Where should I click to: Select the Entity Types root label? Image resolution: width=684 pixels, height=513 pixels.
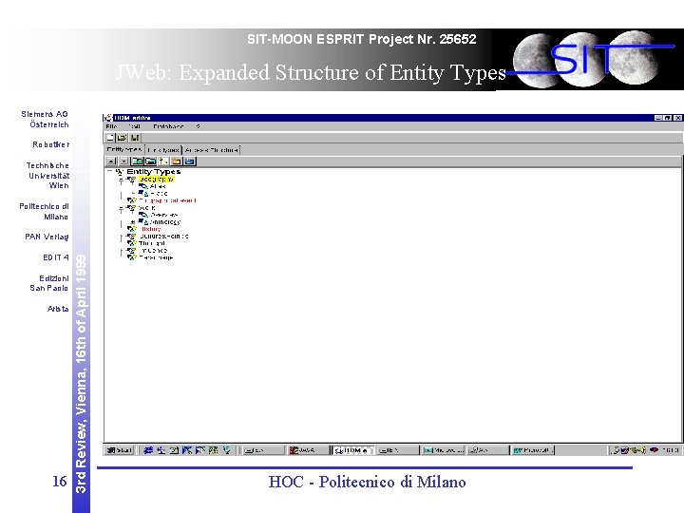pos(154,171)
